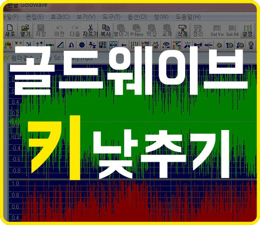Open 설정 settings button
Screen dimensions: 260x225
click(x=248, y=30)
